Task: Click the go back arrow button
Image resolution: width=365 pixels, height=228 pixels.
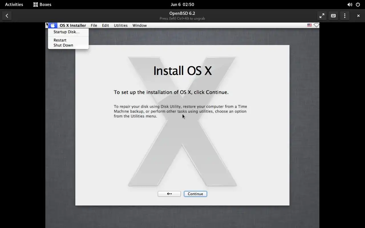Action: click(x=169, y=194)
